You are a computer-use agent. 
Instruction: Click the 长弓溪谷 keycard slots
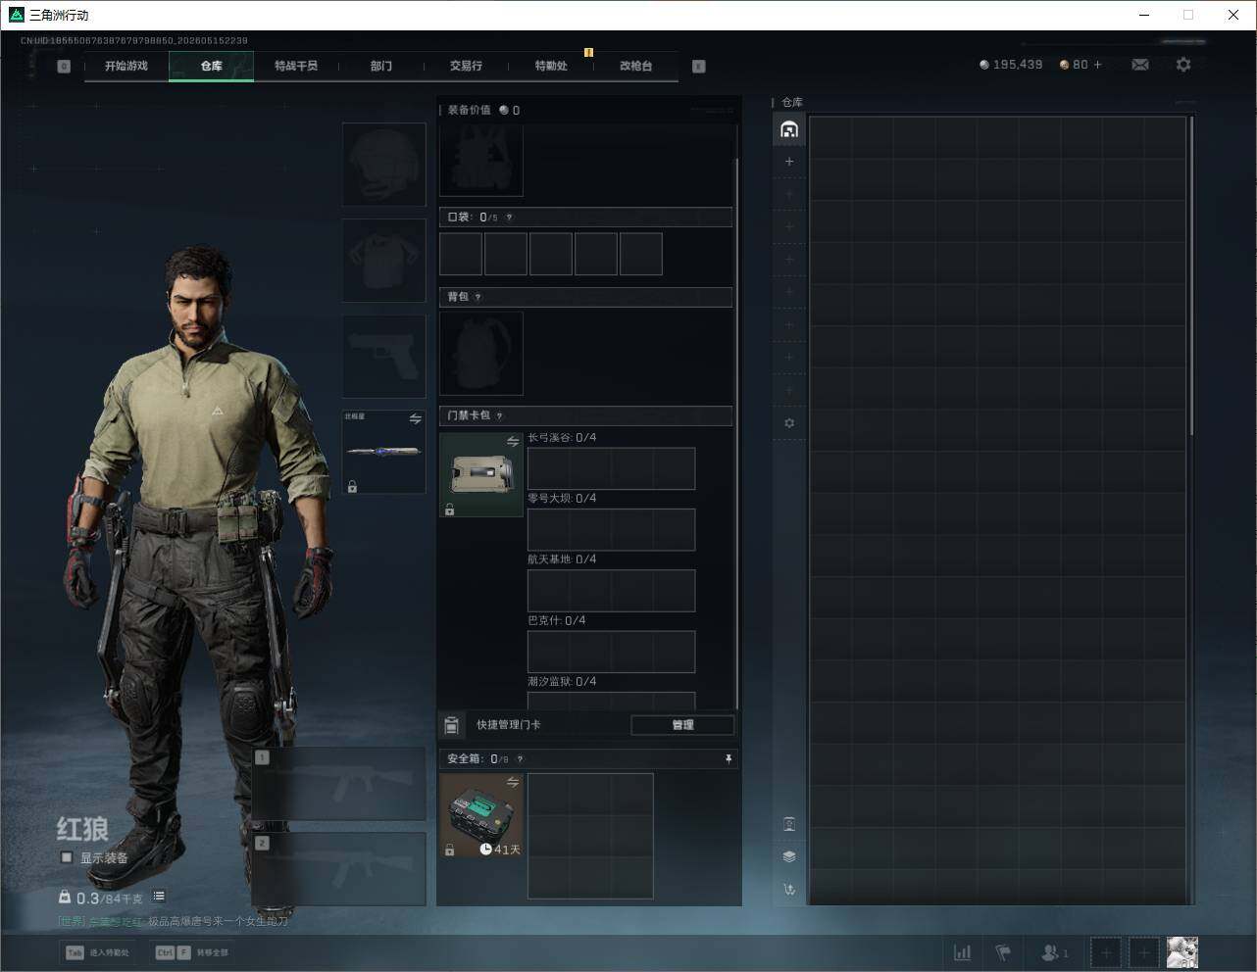(612, 468)
